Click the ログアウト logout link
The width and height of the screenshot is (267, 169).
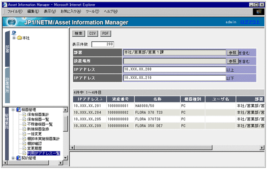point(250,22)
